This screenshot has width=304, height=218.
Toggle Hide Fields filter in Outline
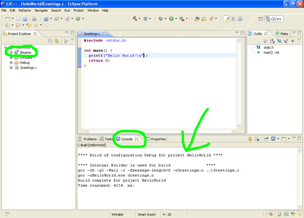[x=279, y=41]
